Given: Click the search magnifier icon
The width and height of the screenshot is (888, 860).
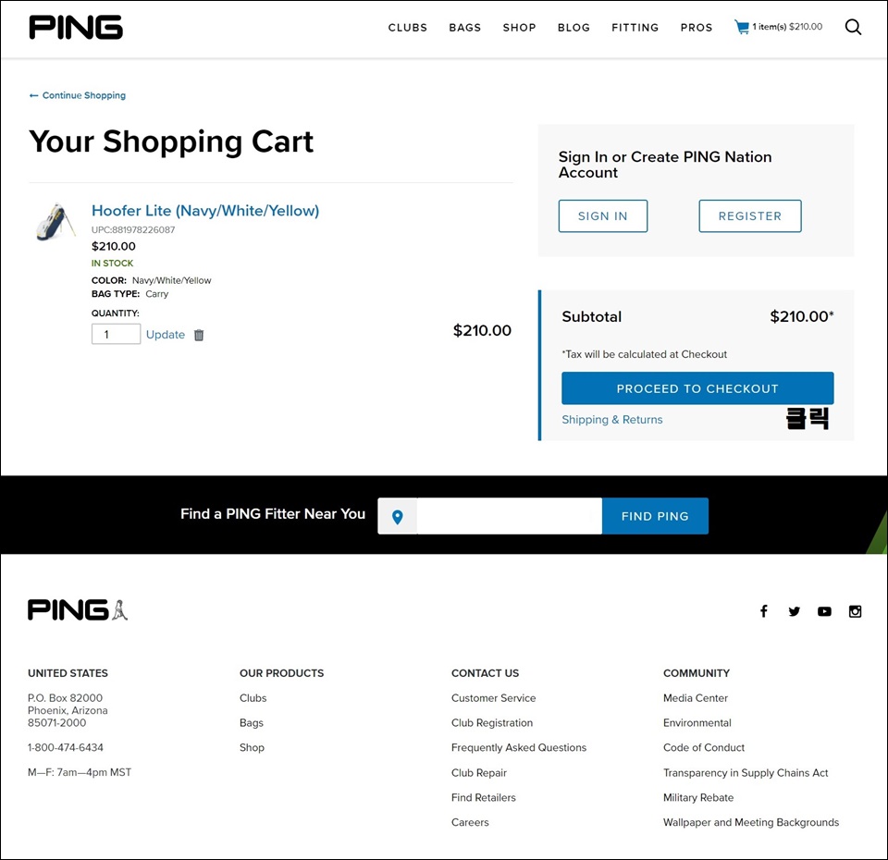Looking at the screenshot, I should [853, 27].
